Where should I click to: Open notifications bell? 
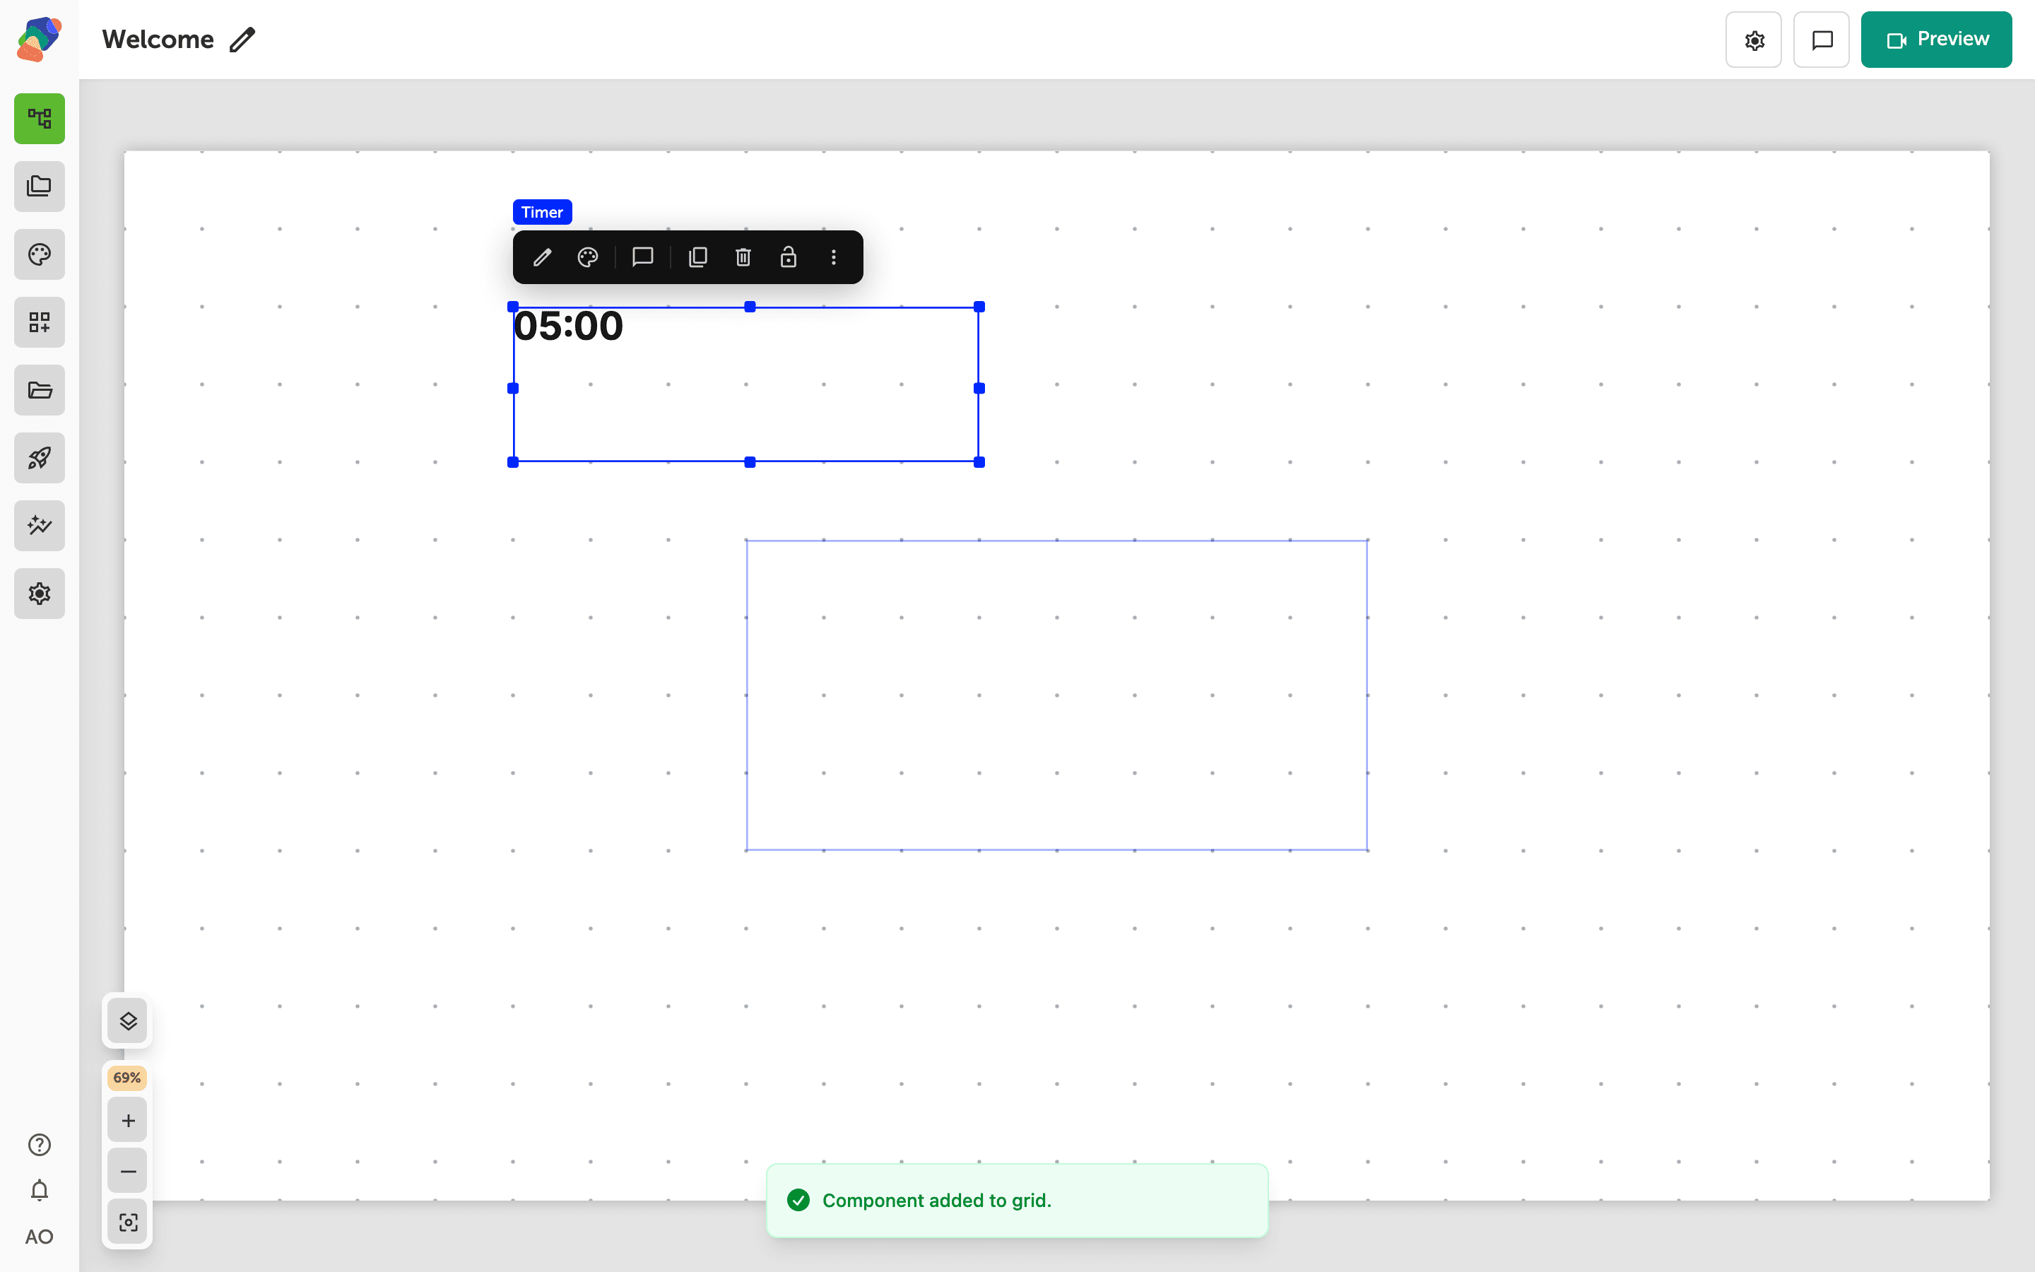[40, 1191]
